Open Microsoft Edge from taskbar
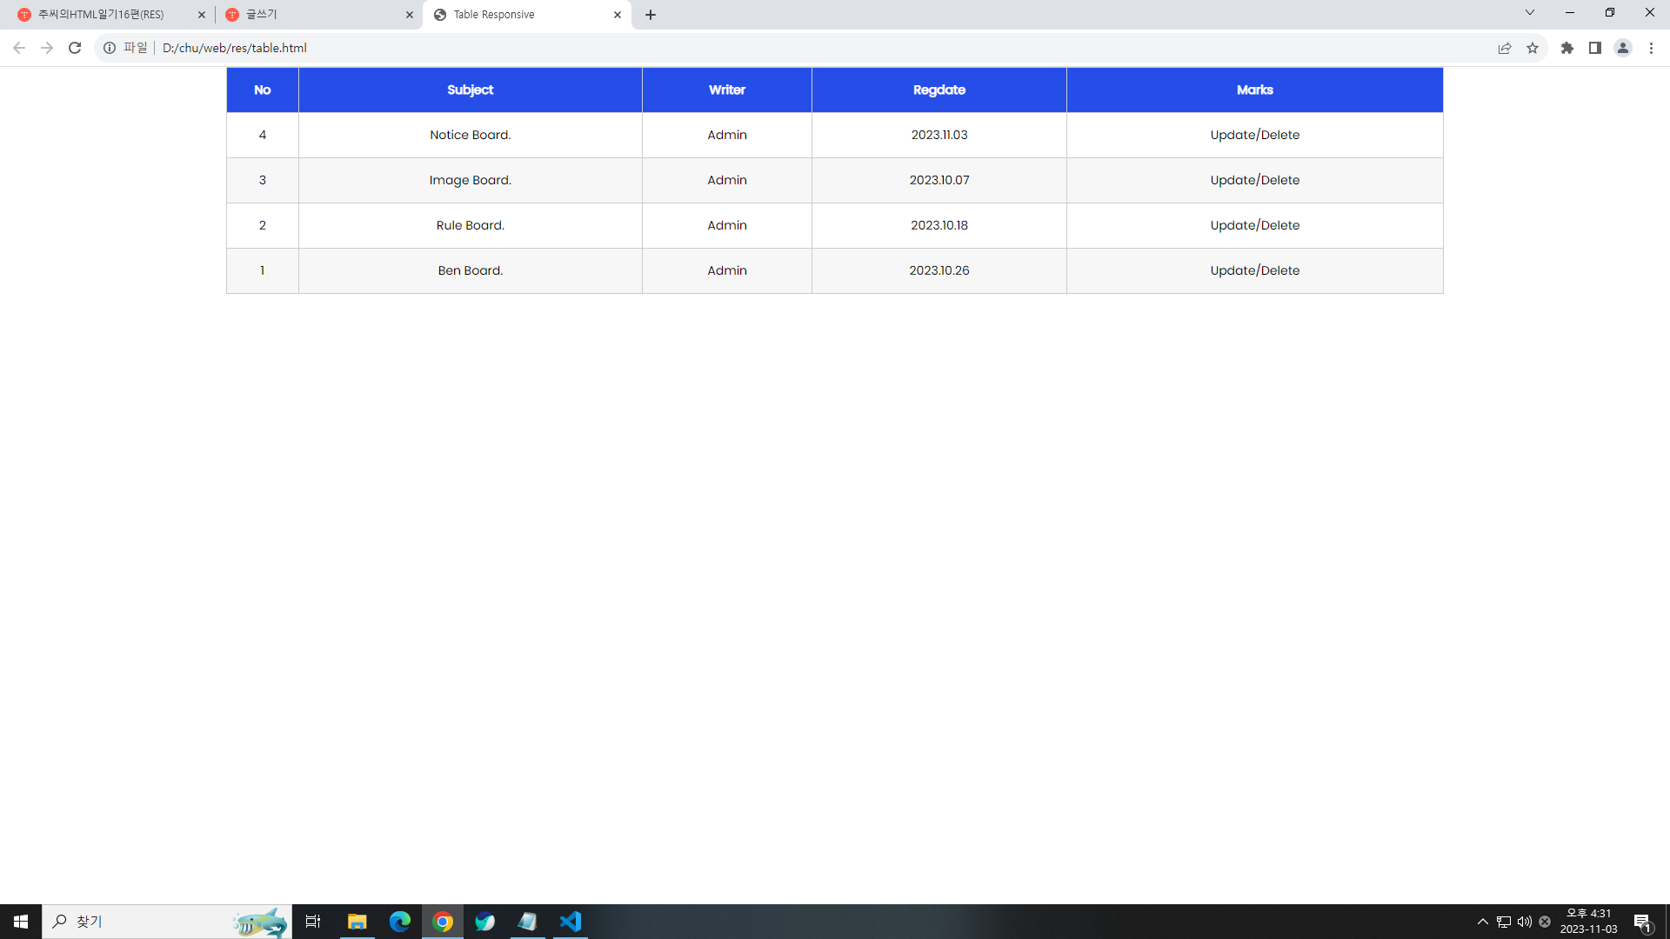This screenshot has width=1670, height=939. [400, 922]
